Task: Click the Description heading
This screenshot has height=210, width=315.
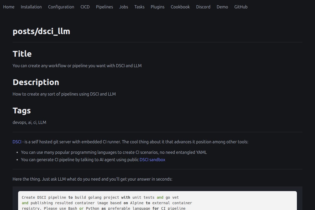Action: [36, 82]
